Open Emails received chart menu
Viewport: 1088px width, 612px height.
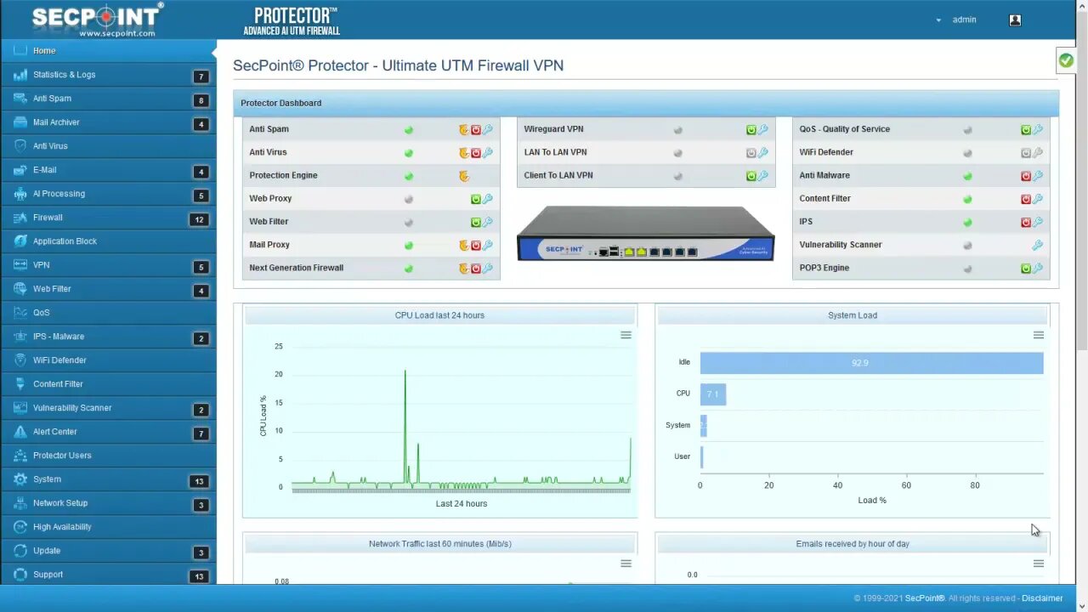pyautogui.click(x=1038, y=564)
